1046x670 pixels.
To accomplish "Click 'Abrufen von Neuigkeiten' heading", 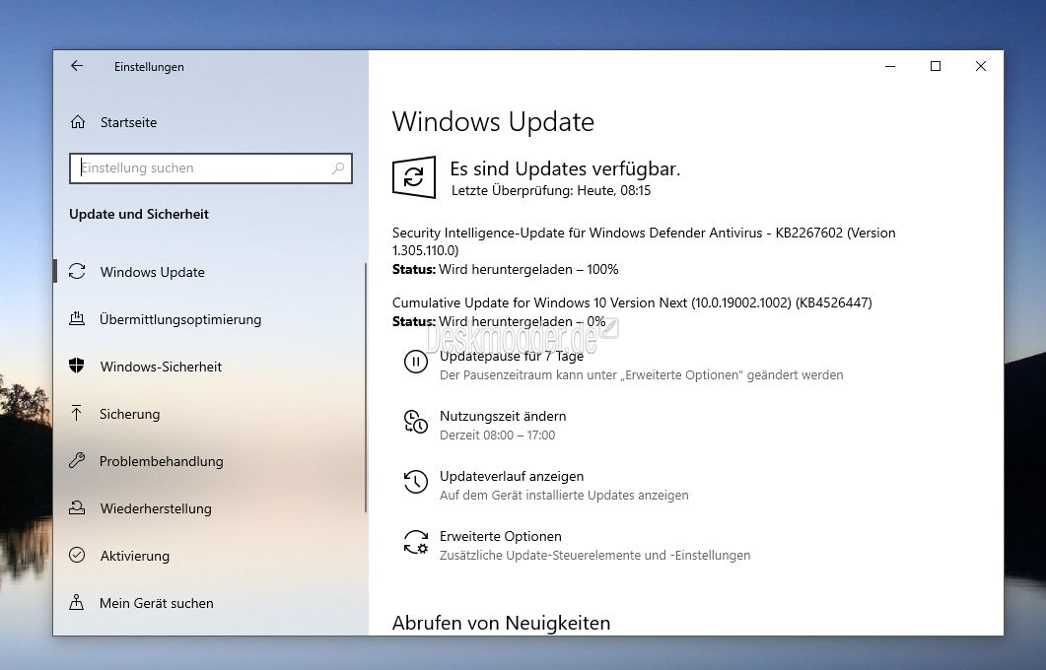I will coord(501,623).
